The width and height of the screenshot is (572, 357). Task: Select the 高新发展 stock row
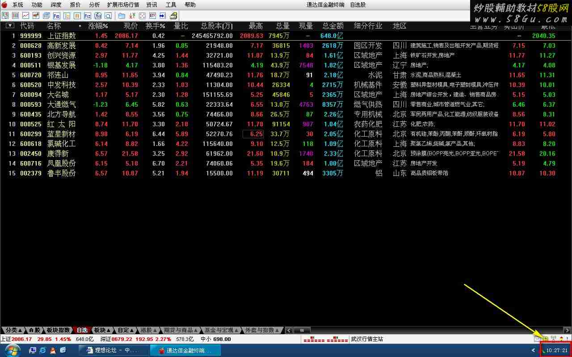click(x=286, y=46)
